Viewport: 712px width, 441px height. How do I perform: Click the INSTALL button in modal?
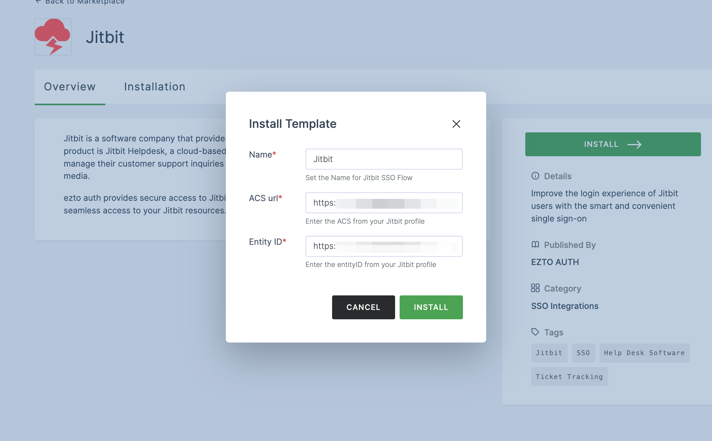click(x=431, y=307)
